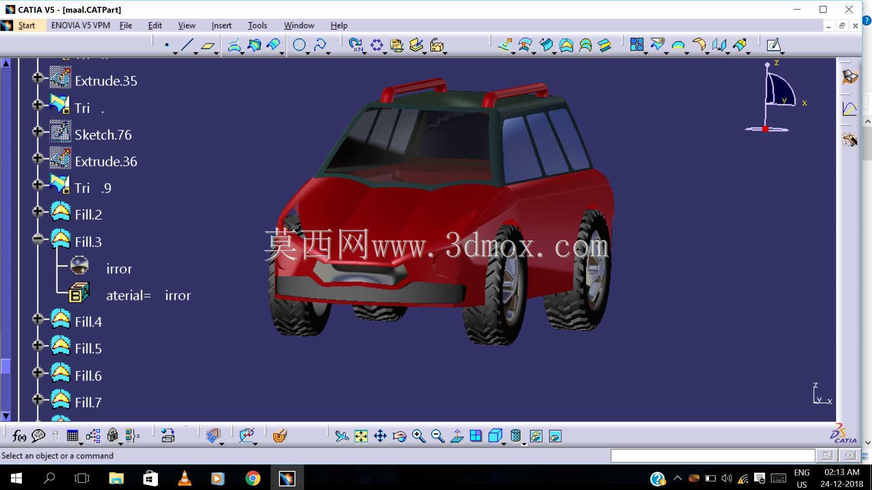Screen dimensions: 872x490
Task: Toggle Swap Visible Space
Action: pos(555,436)
